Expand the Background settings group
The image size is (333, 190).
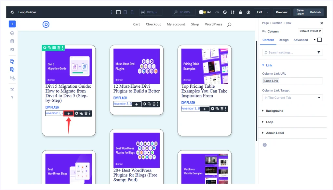click(x=274, y=111)
